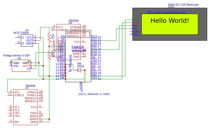Click the BLVCC pin on the LCD
The height and width of the screenshot is (128, 210).
coord(137,35)
